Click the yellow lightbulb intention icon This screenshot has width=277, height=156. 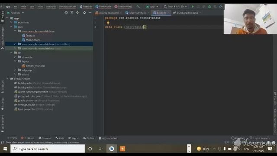click(108, 23)
